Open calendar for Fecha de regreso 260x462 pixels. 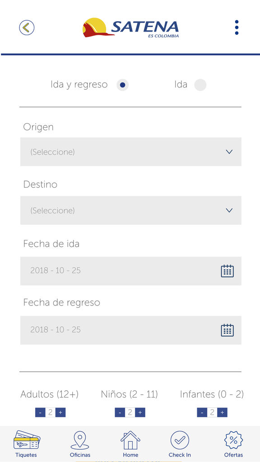tap(227, 330)
